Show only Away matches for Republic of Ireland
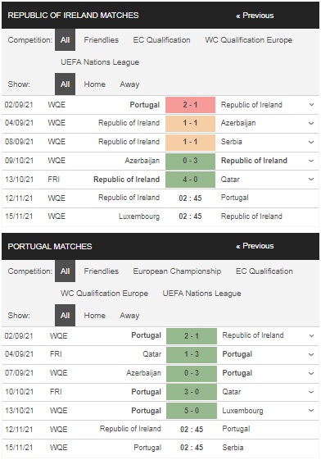The height and width of the screenshot is (460, 321). 129,84
